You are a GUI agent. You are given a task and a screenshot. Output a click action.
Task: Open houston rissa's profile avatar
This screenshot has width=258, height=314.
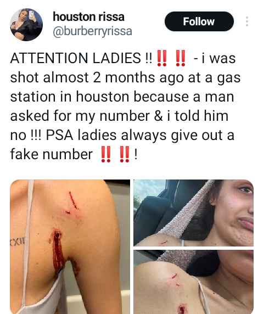[26, 25]
